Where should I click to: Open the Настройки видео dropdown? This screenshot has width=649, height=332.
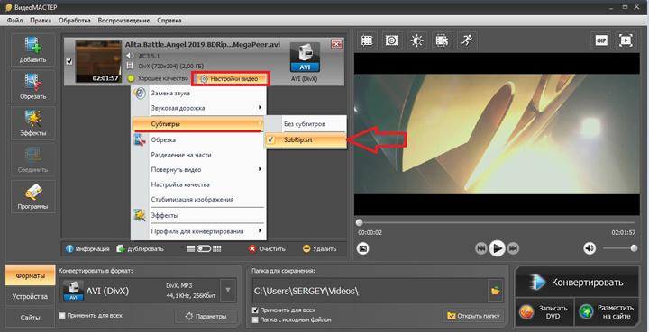230,78
